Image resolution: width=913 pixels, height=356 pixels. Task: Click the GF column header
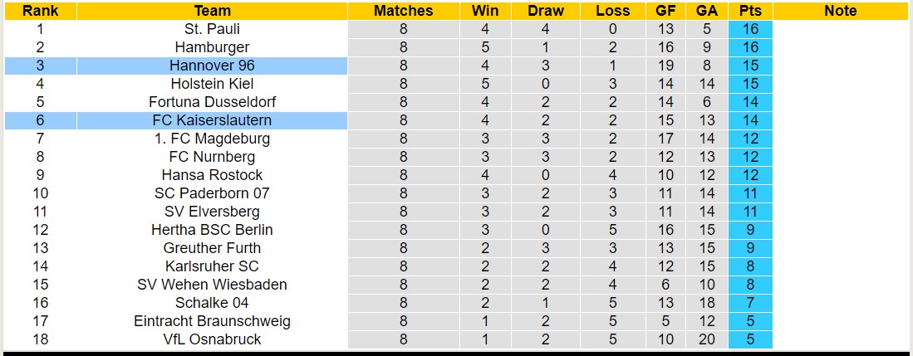tap(665, 11)
